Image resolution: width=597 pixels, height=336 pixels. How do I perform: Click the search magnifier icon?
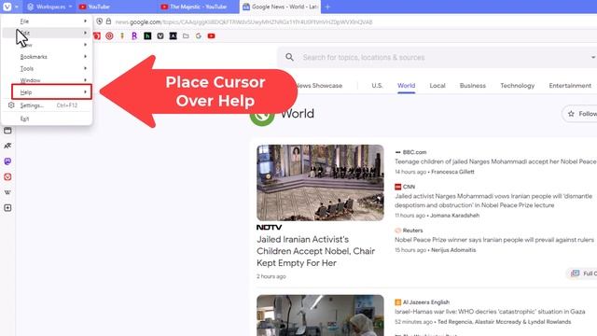click(x=289, y=57)
